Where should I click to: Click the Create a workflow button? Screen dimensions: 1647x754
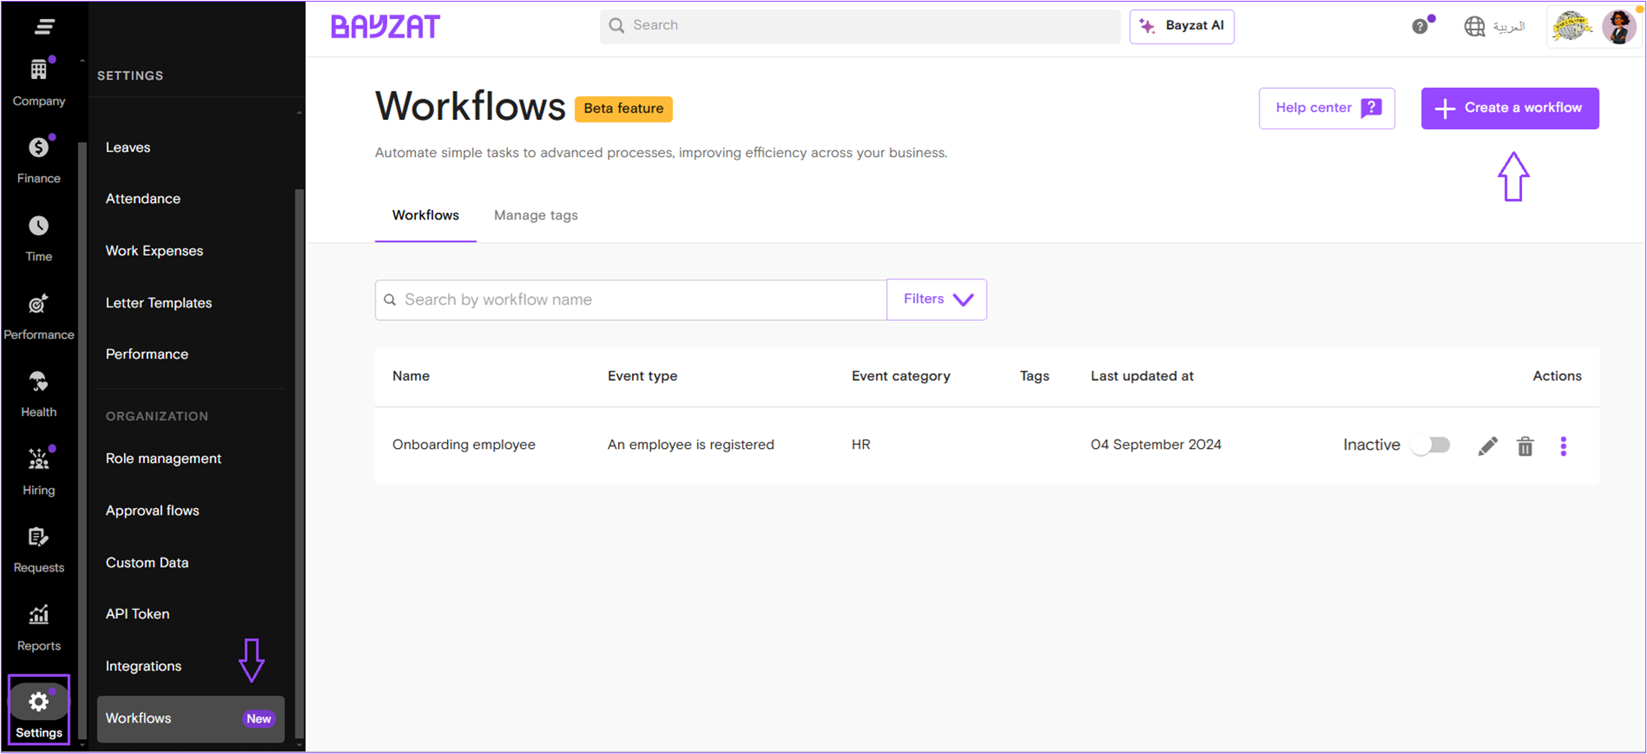tap(1510, 109)
